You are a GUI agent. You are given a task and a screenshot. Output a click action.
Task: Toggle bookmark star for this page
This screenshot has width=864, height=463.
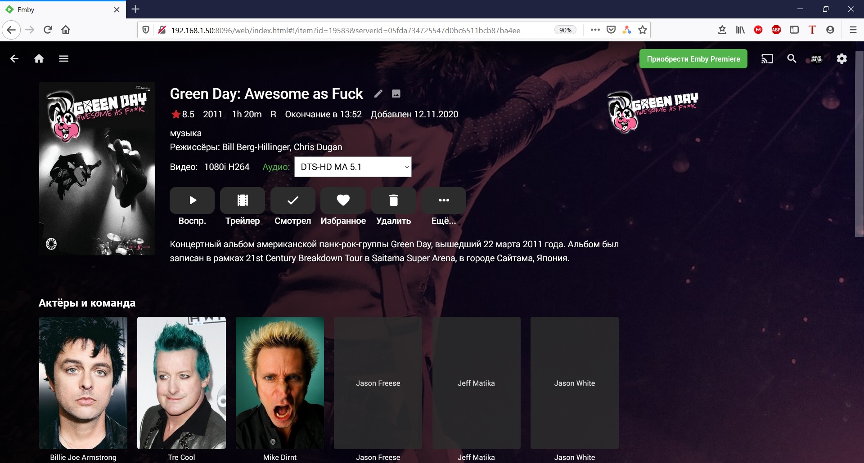point(643,30)
